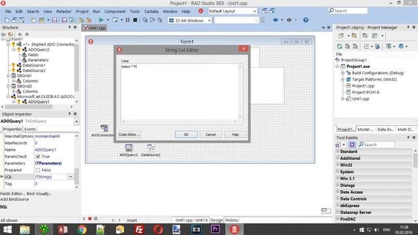
Task: Expand the Data Controls palette category
Action: pos(338,198)
